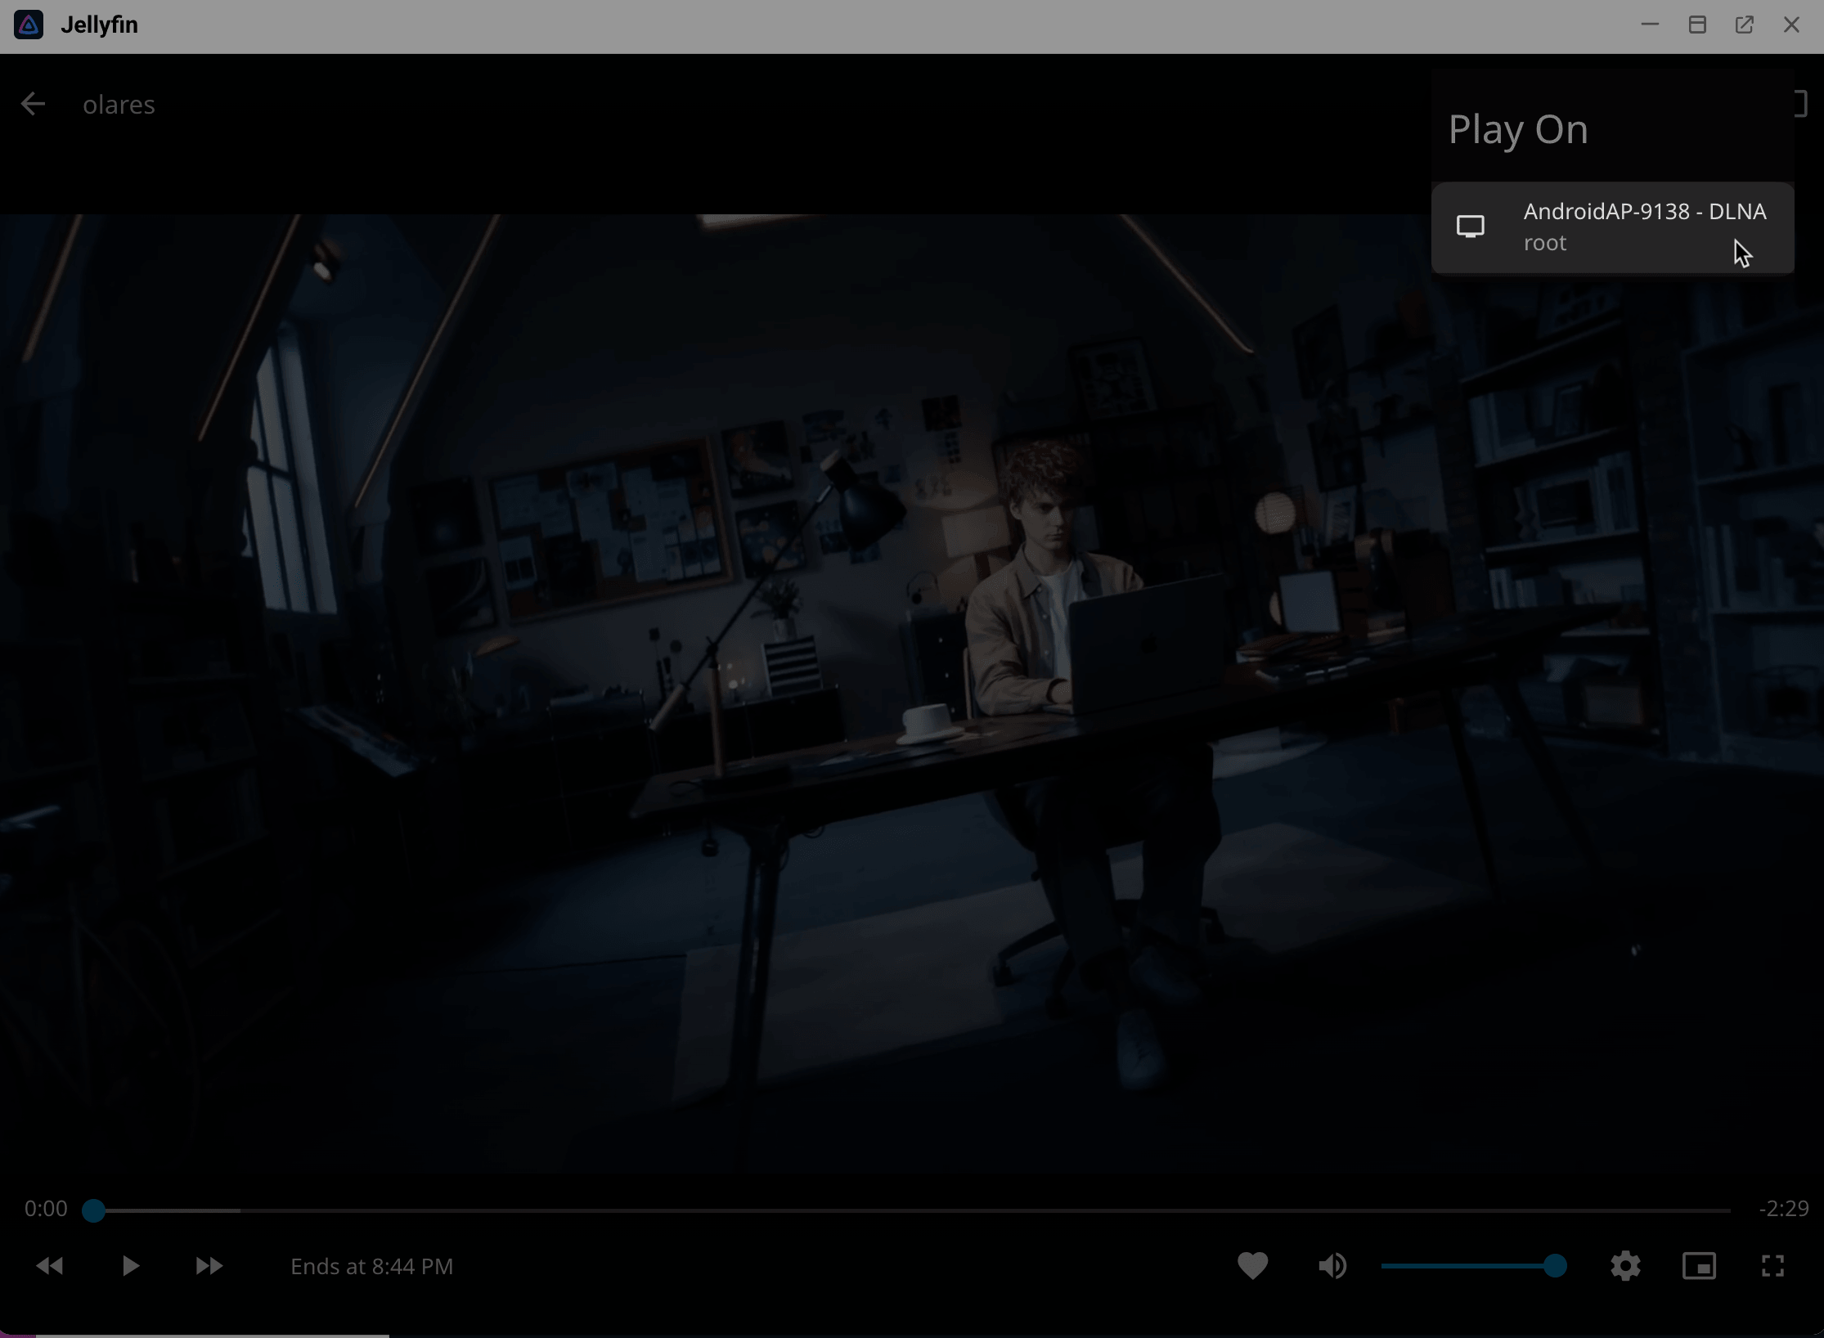Click the 0:00 elapsed time label

tap(46, 1208)
